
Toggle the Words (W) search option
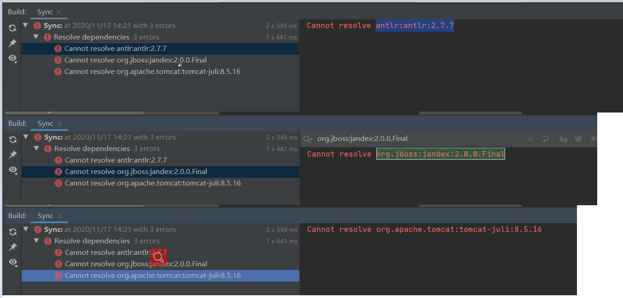(578, 139)
